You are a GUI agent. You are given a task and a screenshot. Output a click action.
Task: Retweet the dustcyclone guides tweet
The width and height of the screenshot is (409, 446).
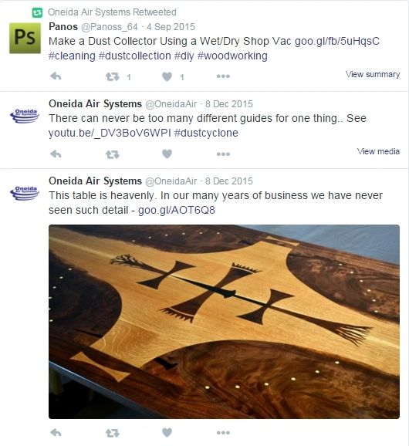click(x=113, y=154)
